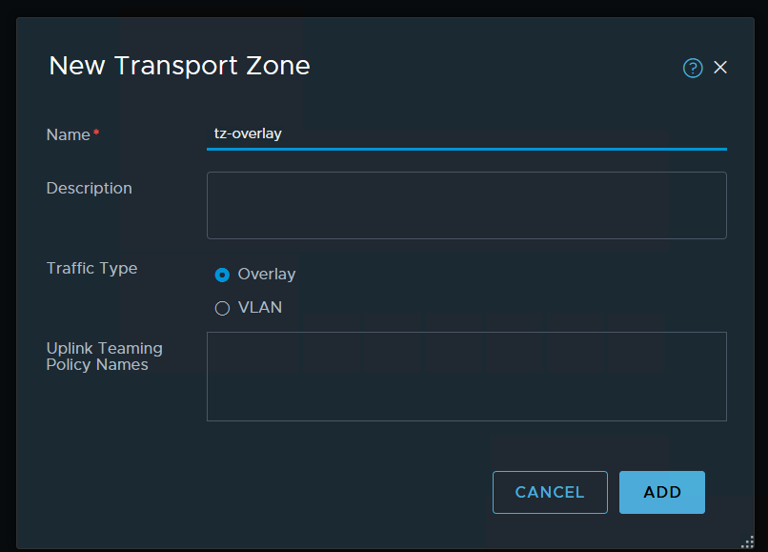768x552 pixels.
Task: Click the New Transport Zone title
Action: coord(179,66)
